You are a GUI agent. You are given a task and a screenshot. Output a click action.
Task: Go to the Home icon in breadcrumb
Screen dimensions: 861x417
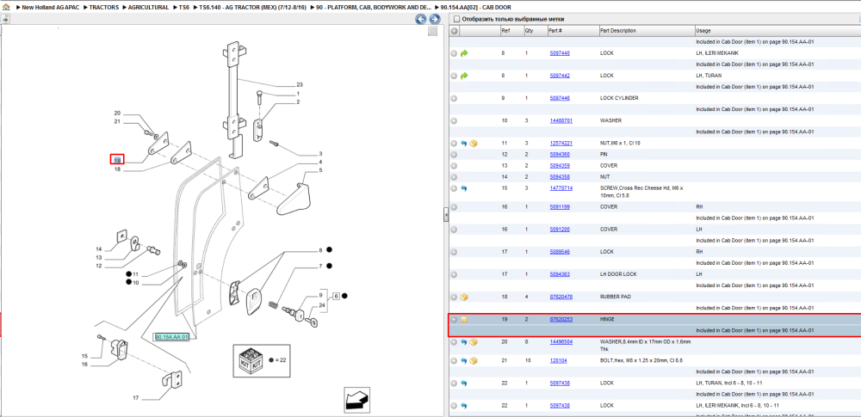(x=6, y=7)
